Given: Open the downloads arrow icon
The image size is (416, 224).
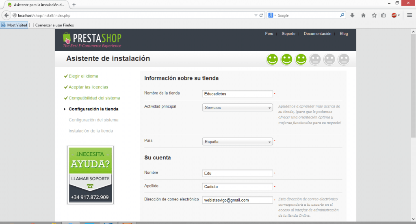Looking at the screenshot, I should point(352,15).
